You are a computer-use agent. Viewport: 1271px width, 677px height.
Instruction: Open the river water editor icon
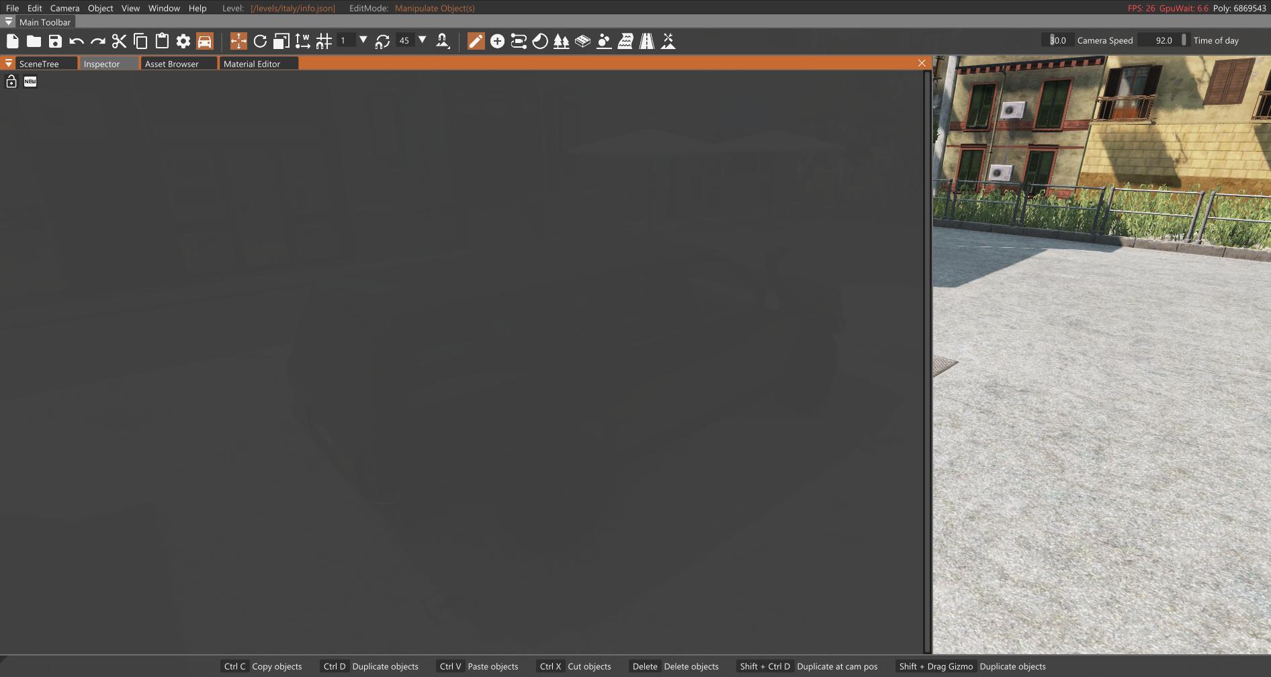pos(625,41)
